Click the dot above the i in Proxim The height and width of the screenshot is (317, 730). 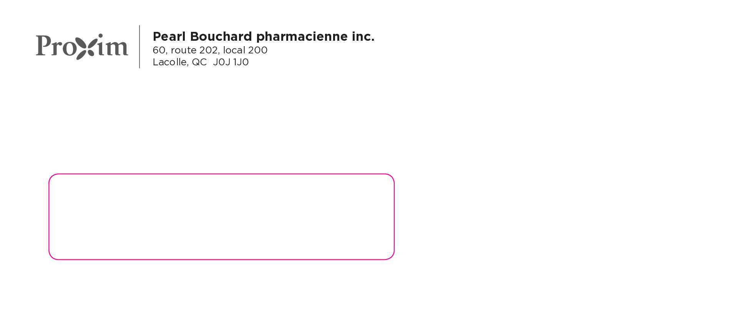click(x=101, y=36)
